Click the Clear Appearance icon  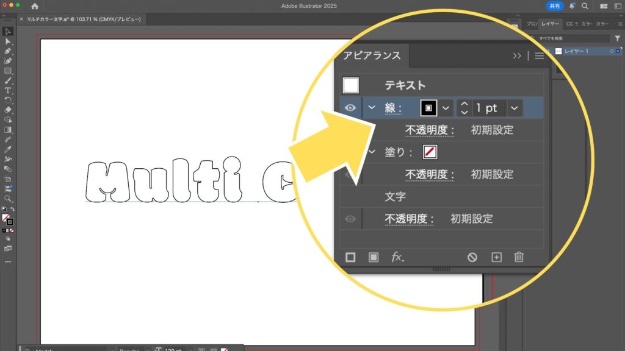coord(472,257)
